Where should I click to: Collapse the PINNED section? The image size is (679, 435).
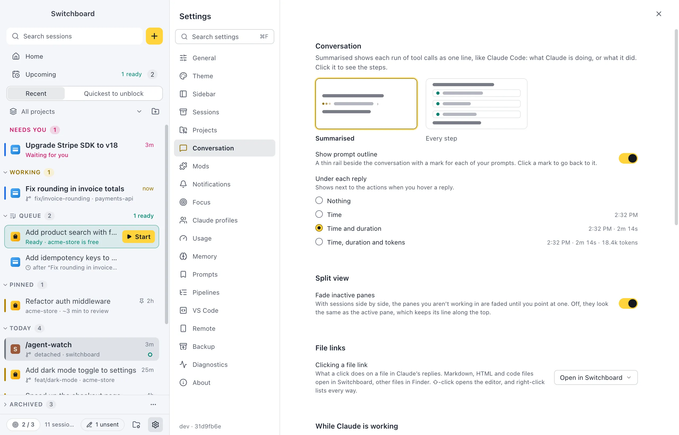pos(5,285)
